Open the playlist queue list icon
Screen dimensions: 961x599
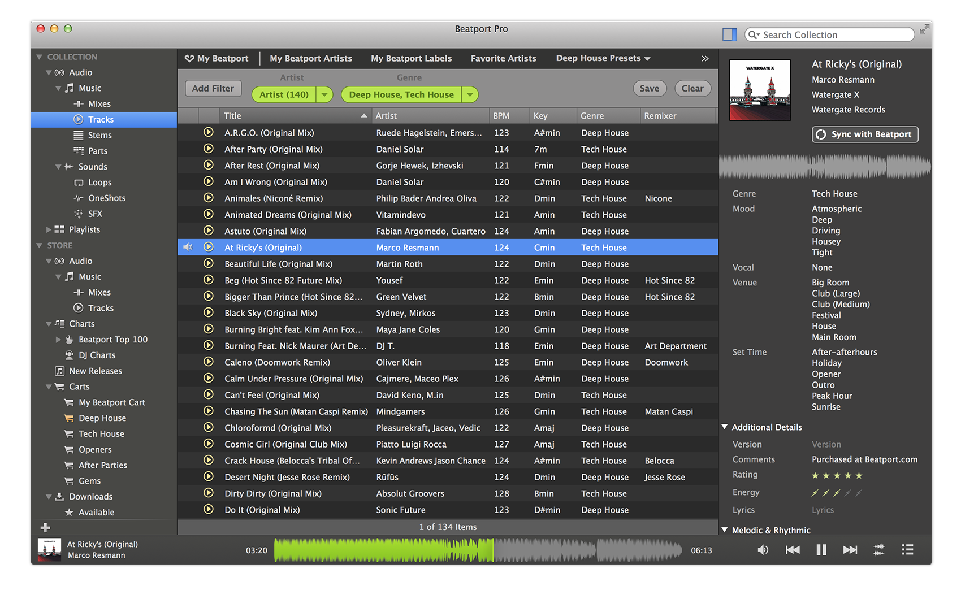pyautogui.click(x=907, y=550)
